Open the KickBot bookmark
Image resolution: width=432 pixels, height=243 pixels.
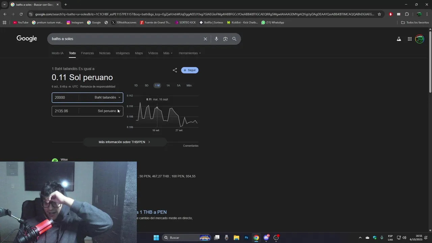pos(242,23)
